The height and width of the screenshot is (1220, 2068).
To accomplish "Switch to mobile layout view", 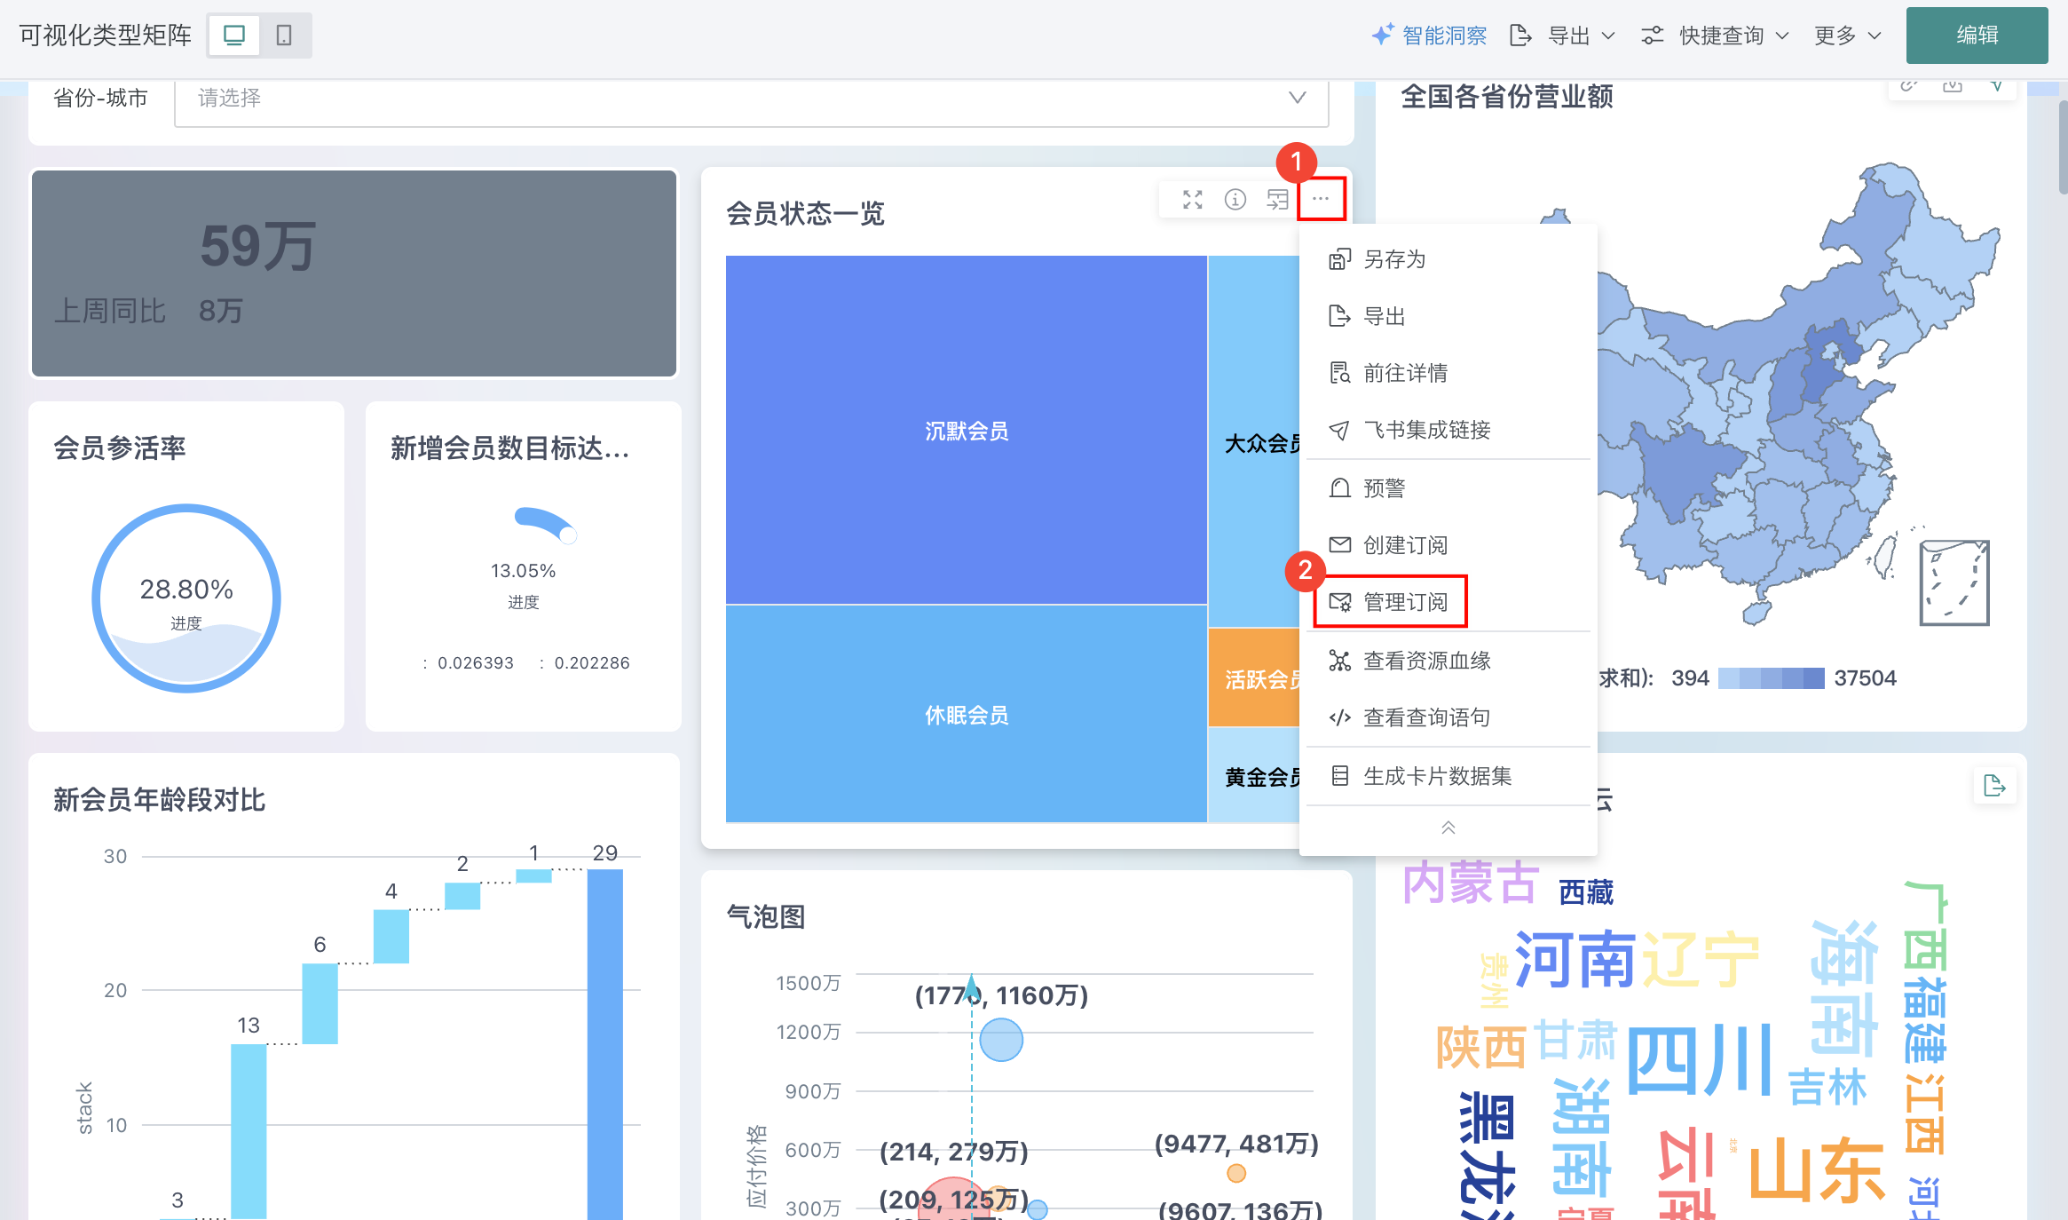I will (x=284, y=36).
